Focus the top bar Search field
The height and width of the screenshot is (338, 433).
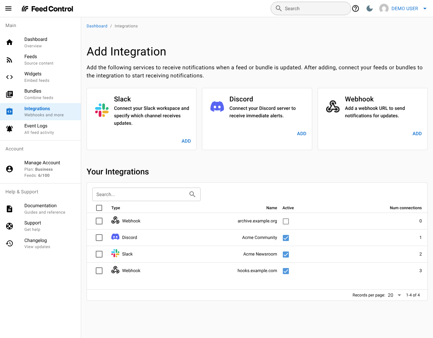point(311,8)
